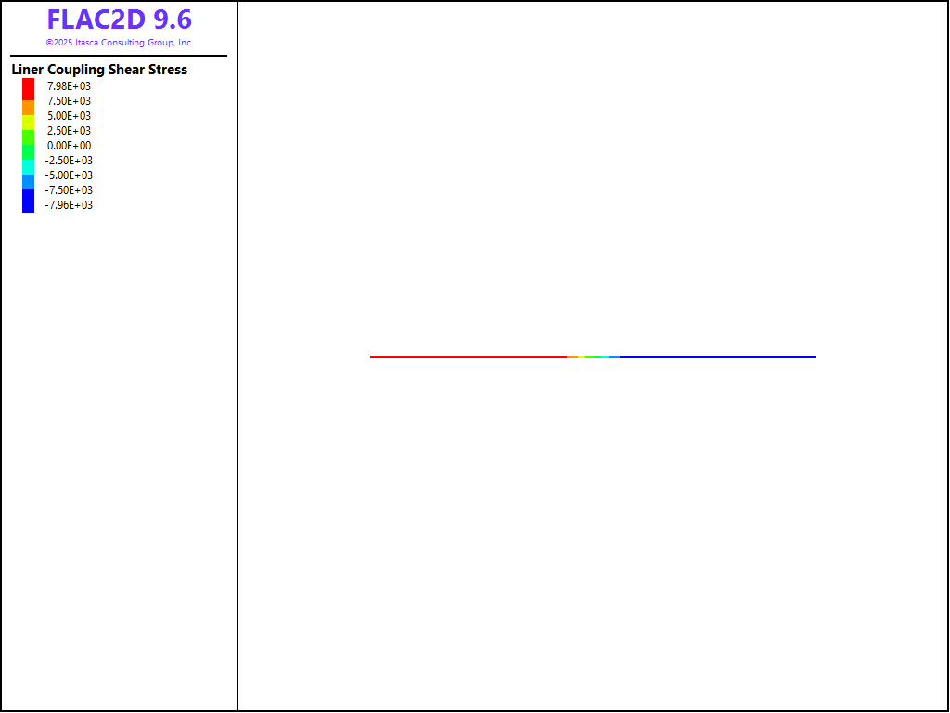Click the light blue legend swatch

[x=29, y=181]
